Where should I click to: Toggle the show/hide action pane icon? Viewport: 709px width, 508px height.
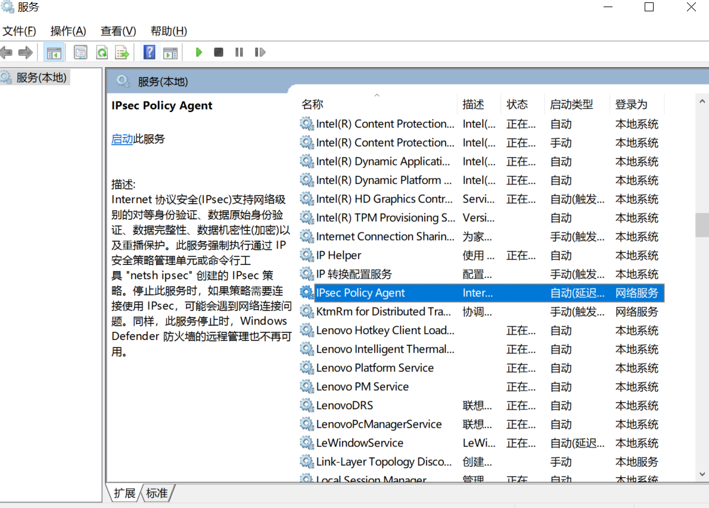pos(170,52)
